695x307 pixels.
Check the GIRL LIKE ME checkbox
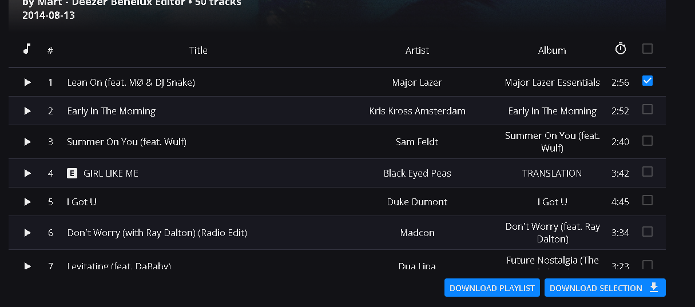click(x=648, y=172)
